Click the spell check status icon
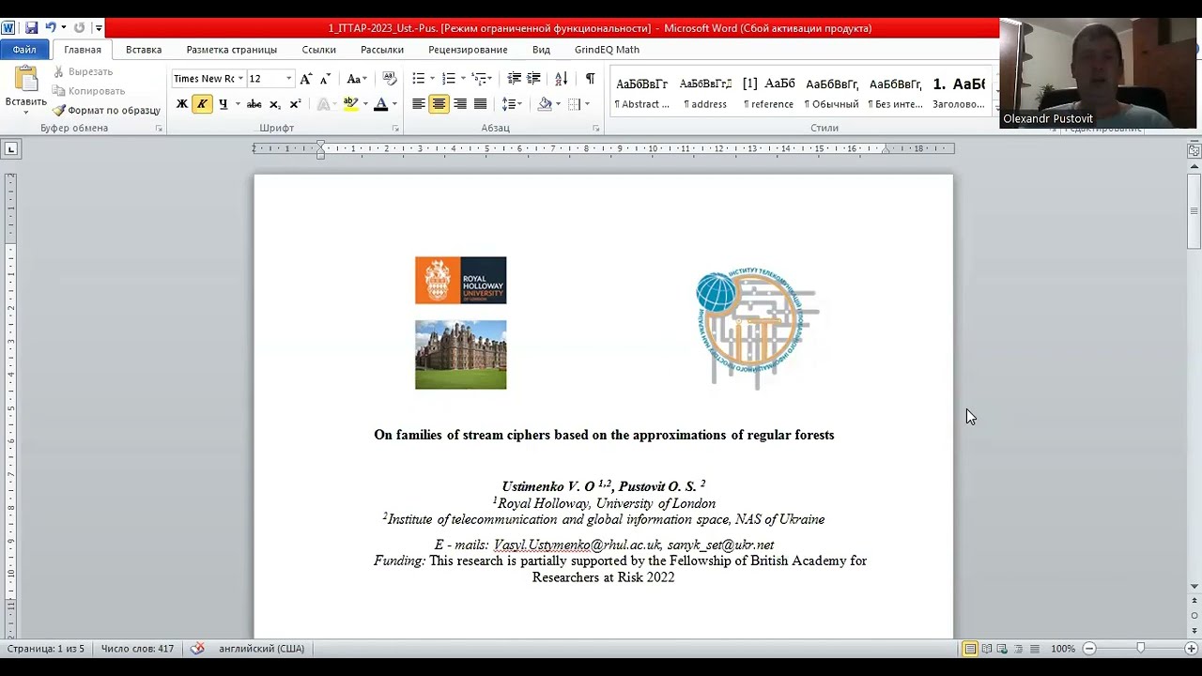1202x676 pixels. tap(197, 649)
